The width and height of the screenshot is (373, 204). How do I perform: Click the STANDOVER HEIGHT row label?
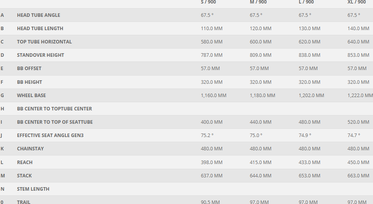40,55
